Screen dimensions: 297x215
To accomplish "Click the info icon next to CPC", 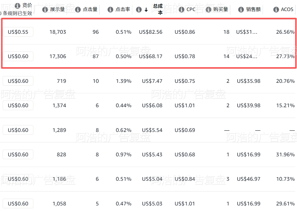I will tap(181, 10).
